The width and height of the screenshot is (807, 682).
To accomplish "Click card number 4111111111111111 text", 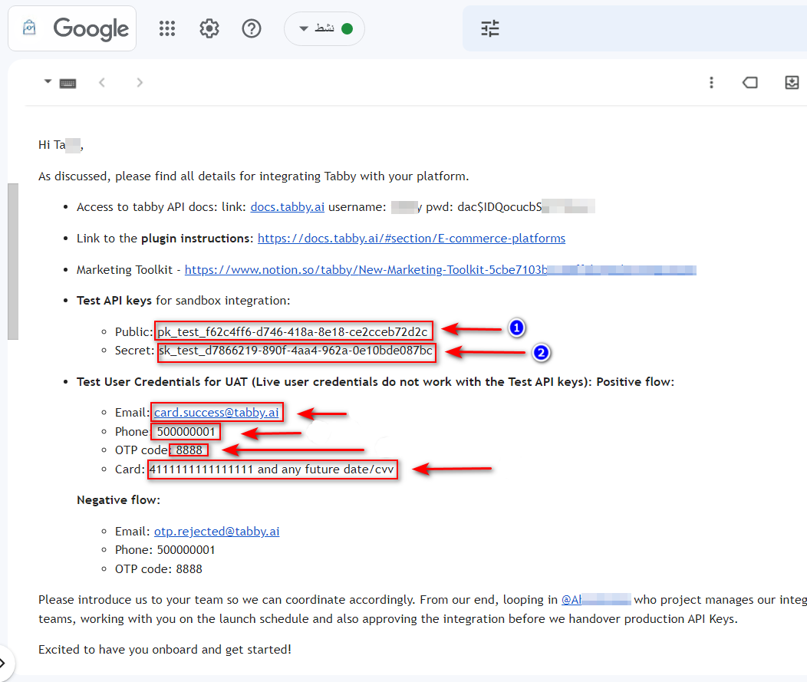I will (201, 469).
